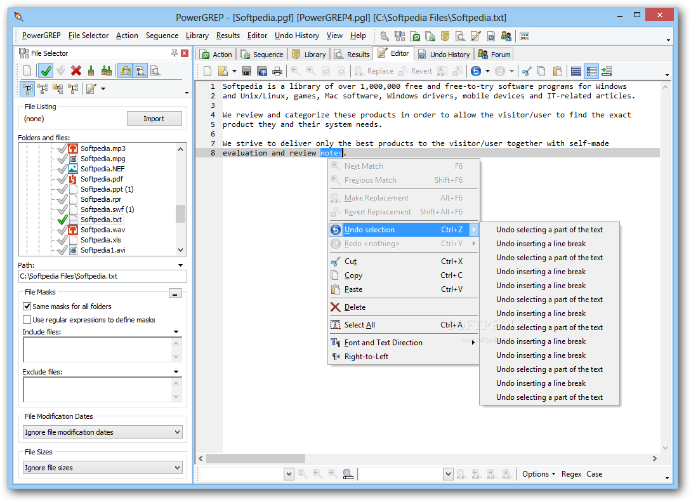Click first Undo inserting a line break entry
691x502 pixels.
tap(549, 244)
